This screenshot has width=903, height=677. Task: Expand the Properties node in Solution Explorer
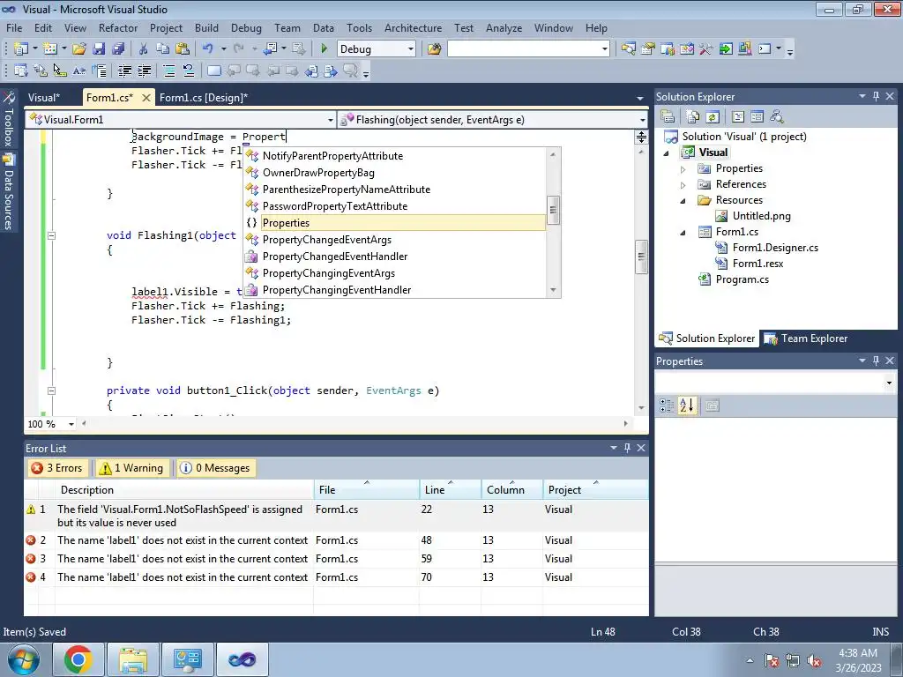tap(683, 169)
